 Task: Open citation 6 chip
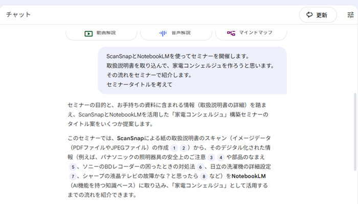200,167
